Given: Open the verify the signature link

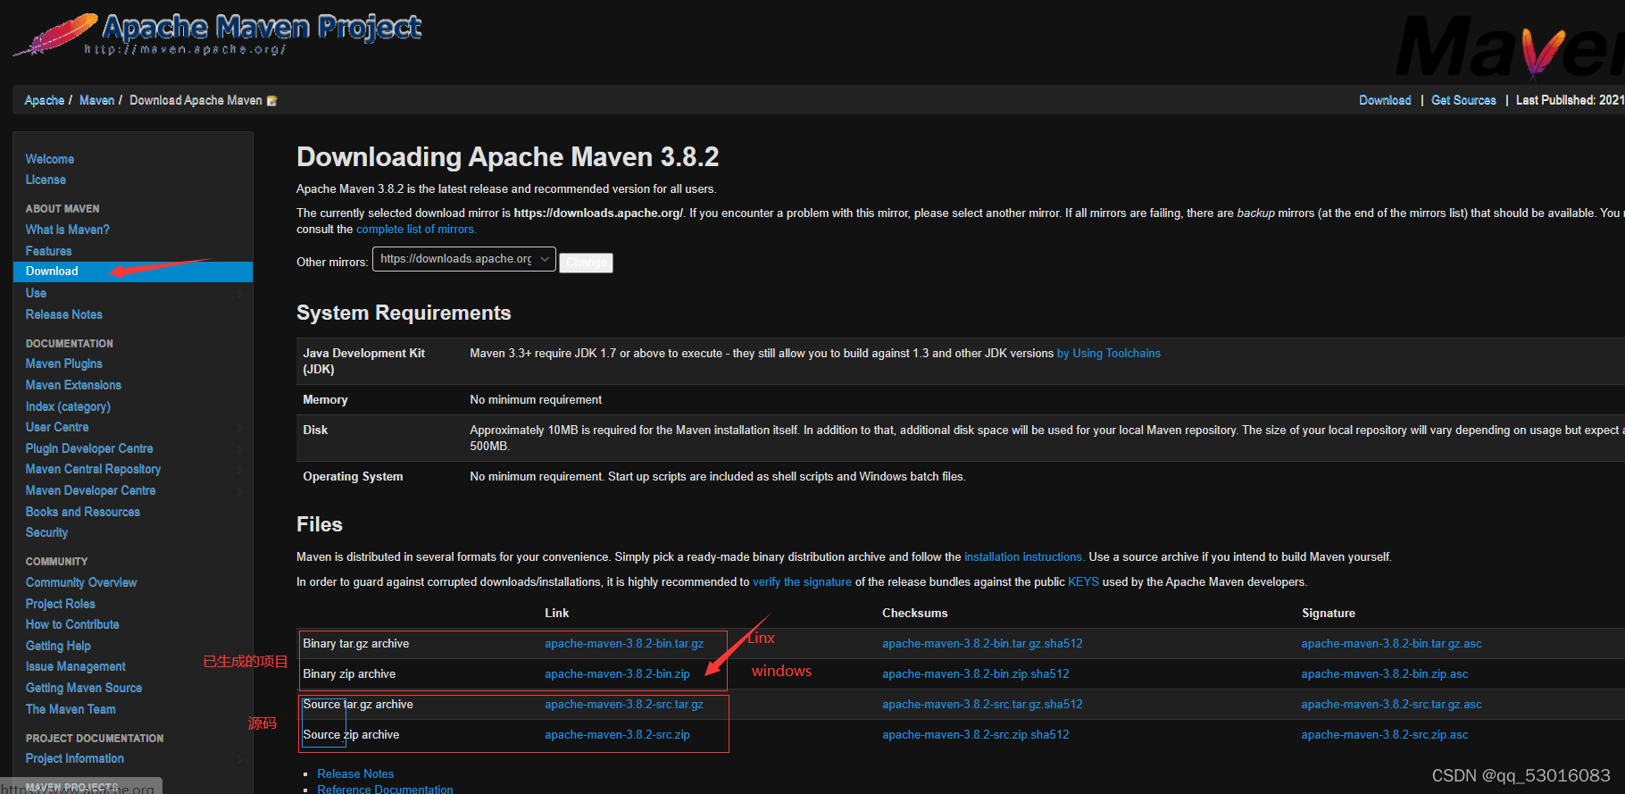Looking at the screenshot, I should (802, 582).
